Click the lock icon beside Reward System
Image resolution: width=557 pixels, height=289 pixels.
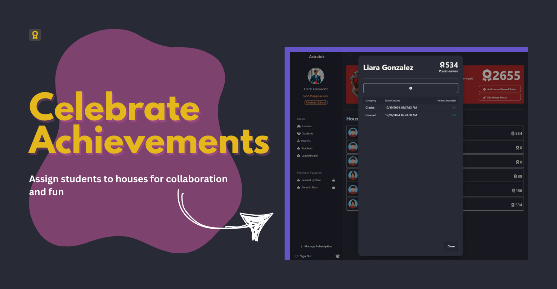click(x=334, y=180)
